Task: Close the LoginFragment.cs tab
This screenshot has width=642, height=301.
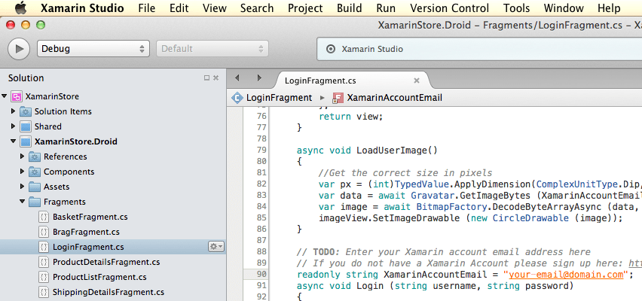Action: pyautogui.click(x=417, y=81)
